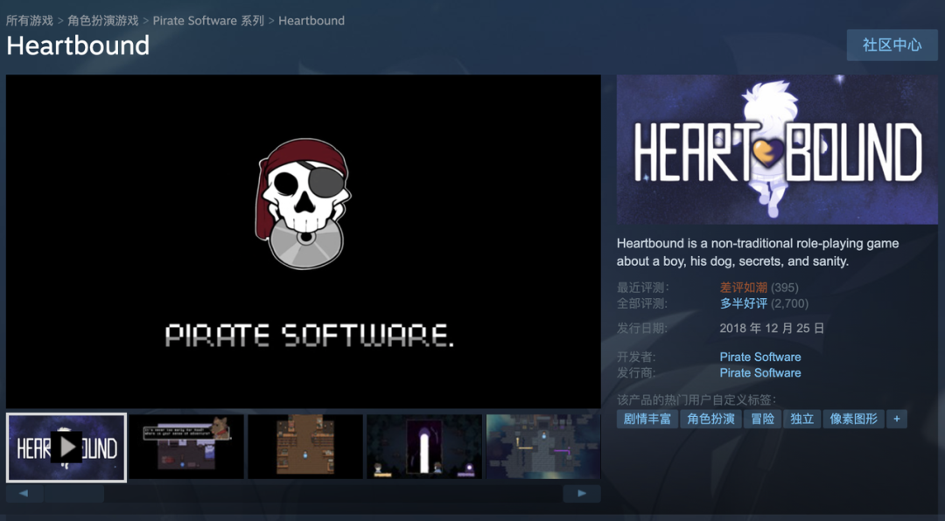Open developer Pirate Software link
945x521 pixels.
(x=760, y=358)
